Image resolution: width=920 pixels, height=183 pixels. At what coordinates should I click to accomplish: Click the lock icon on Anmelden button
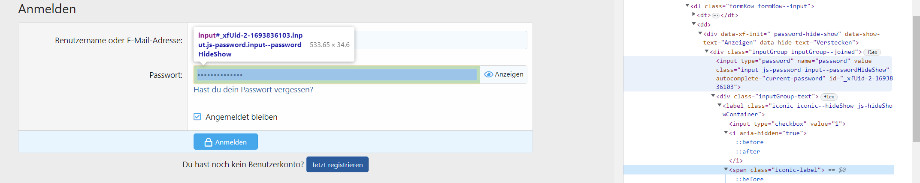[208, 142]
